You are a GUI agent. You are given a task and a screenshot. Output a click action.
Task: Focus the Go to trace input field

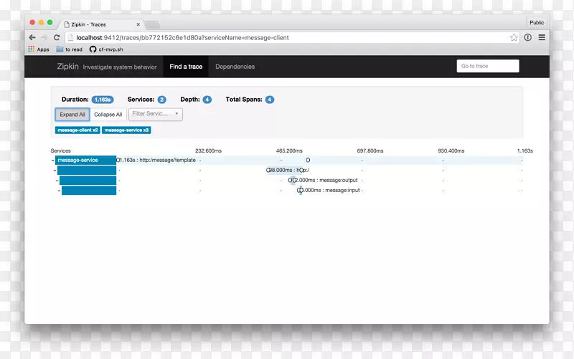point(487,66)
